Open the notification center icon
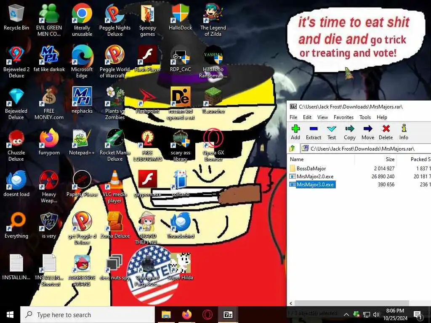Viewport: 431px width, 323px height. click(418, 315)
